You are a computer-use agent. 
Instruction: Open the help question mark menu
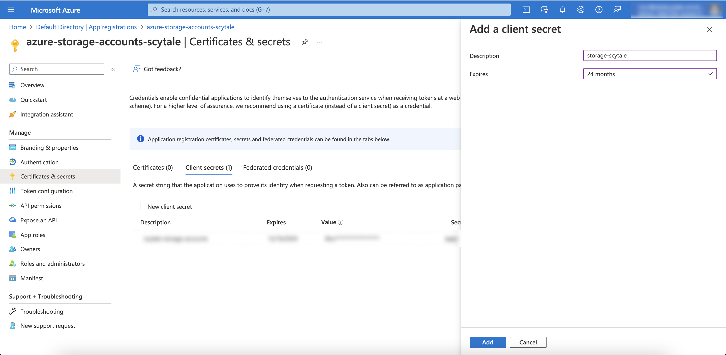coord(599,10)
